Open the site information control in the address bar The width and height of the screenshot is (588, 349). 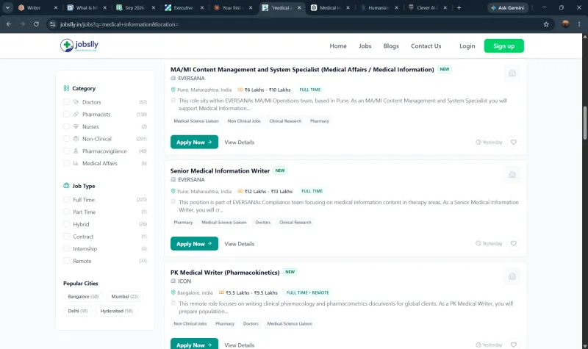pyautogui.click(x=52, y=24)
